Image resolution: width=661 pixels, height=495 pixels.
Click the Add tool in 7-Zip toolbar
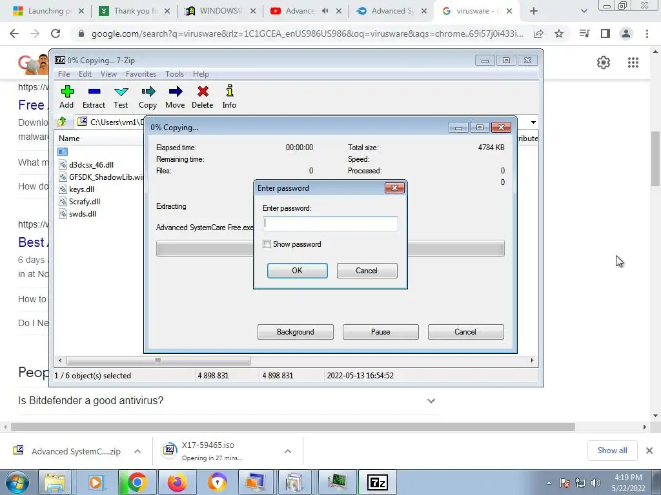click(x=66, y=97)
